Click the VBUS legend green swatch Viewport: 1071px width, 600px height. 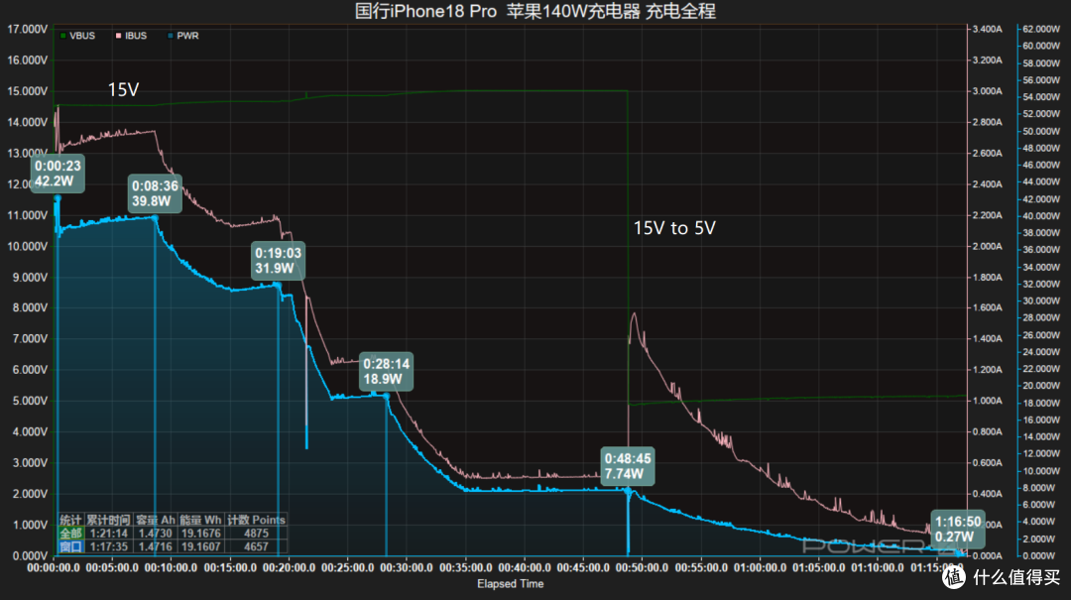pos(62,36)
